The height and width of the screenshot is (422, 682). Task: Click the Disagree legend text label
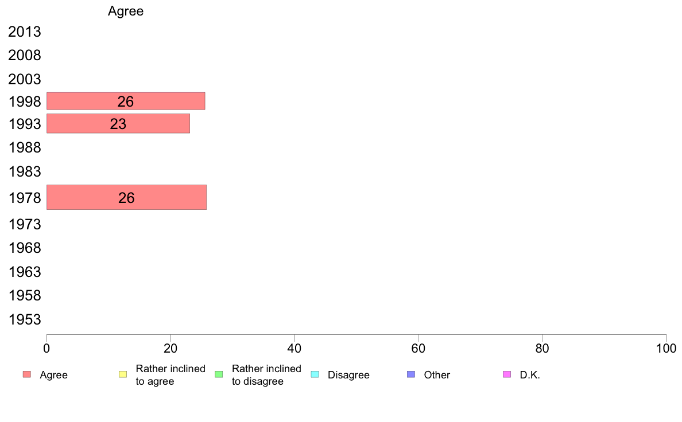click(x=348, y=375)
